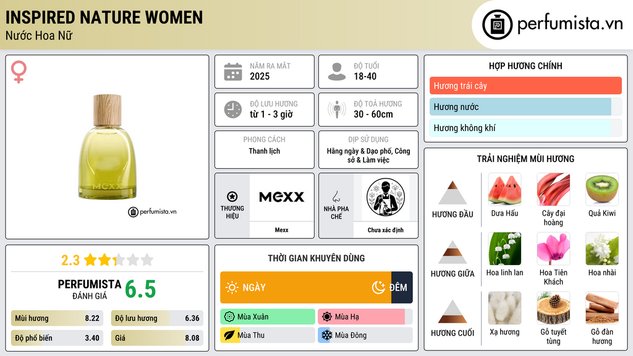633x356 pixels.
Task: Click the Trải nghiệm mùi hương heading
Action: click(525, 159)
